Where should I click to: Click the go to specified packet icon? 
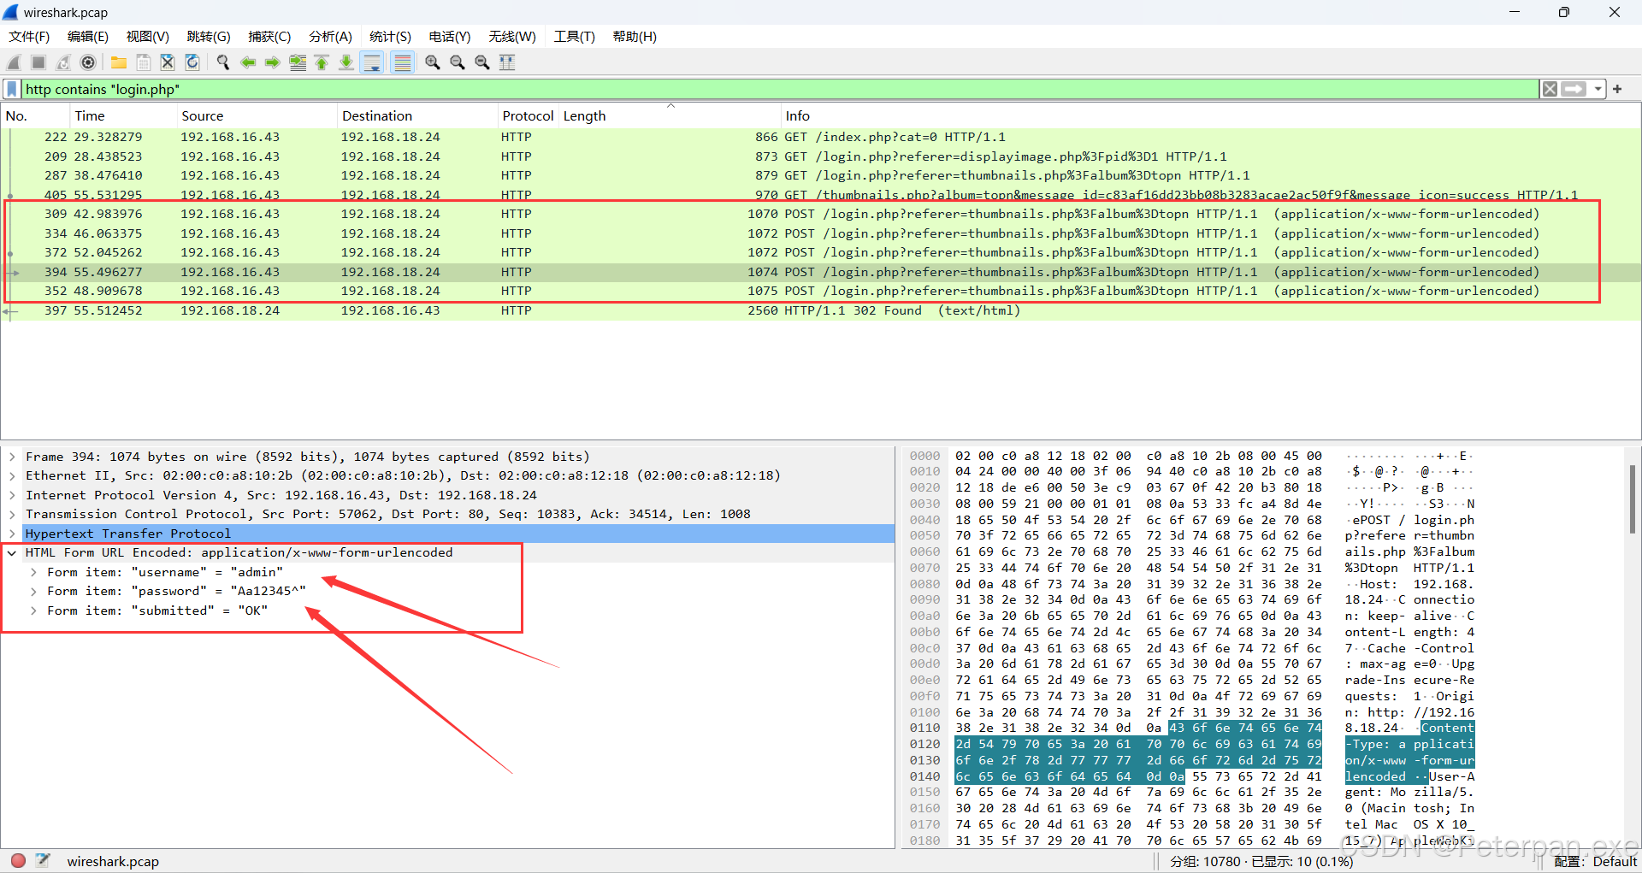point(298,62)
